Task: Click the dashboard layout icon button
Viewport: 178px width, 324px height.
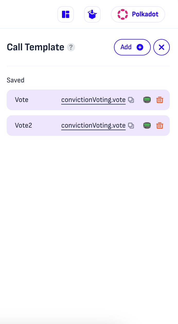Action: pyautogui.click(x=66, y=14)
